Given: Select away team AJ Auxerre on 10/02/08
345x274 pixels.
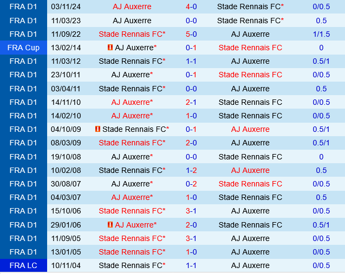Looking at the screenshot, I should 250,170.
